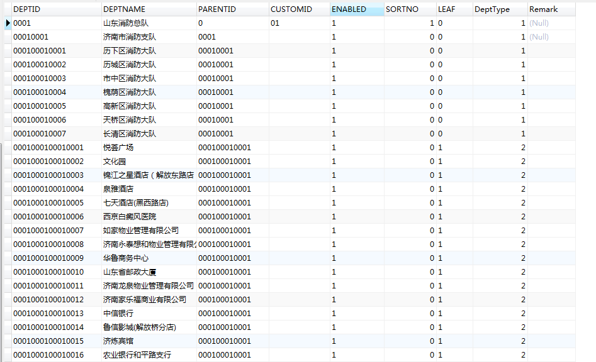Click the cell 槐荫区消防大队
This screenshot has height=362, width=596.
tap(149, 92)
